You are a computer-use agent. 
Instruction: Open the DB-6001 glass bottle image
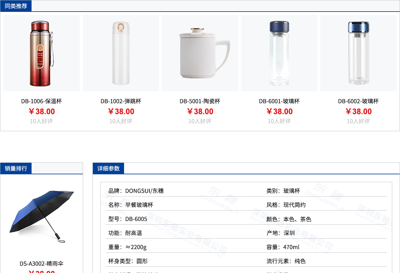click(279, 53)
